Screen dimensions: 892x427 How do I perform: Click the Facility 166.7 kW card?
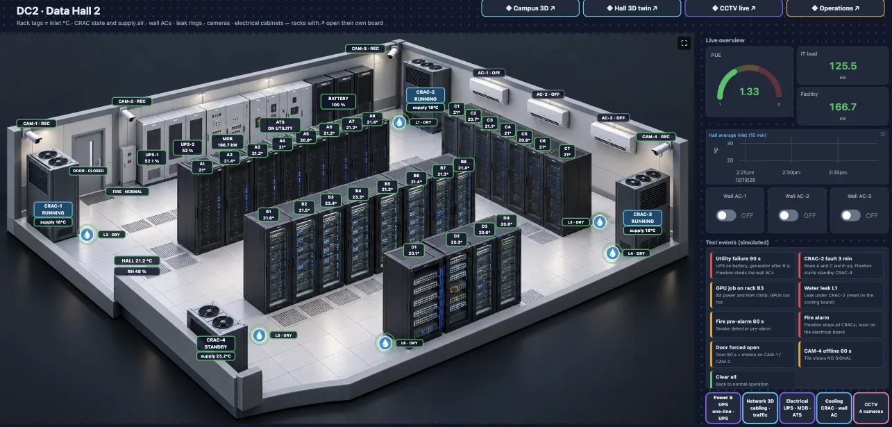(x=842, y=105)
